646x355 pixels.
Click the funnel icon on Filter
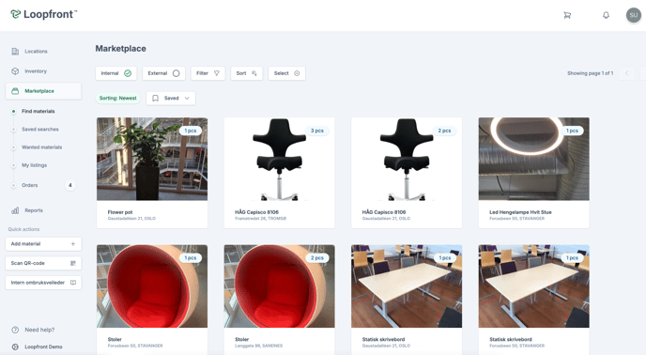pos(217,73)
